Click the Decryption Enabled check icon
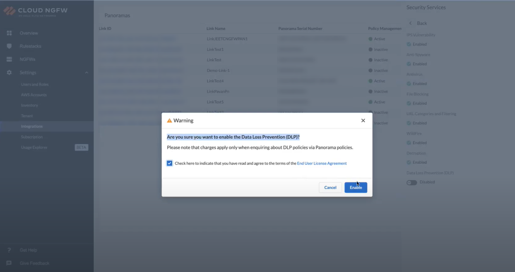Image resolution: width=515 pixels, height=272 pixels. point(409,162)
